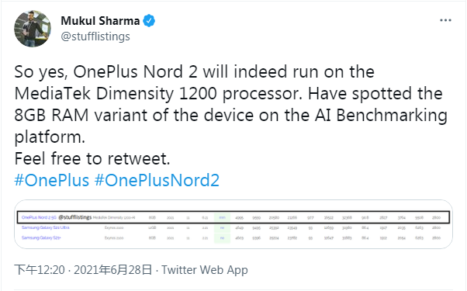Click the MediaTek Dimensity 1200-AI cell
Image resolution: width=467 pixels, height=291 pixels.
click(x=114, y=218)
